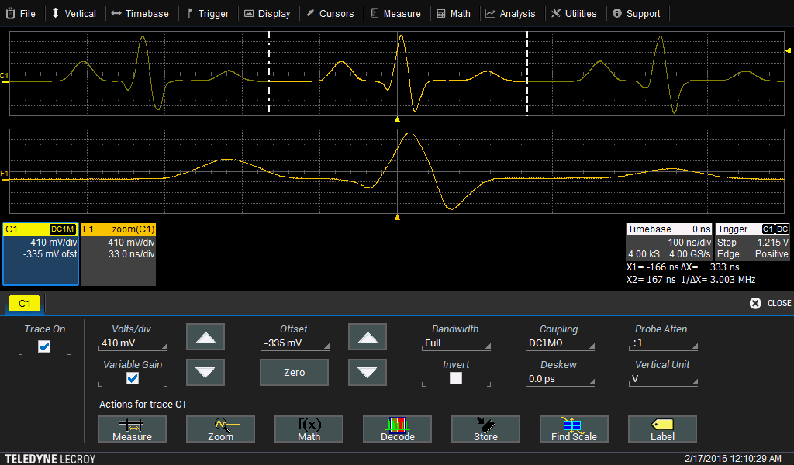Image resolution: width=794 pixels, height=465 pixels.
Task: Disable the Trace On checkbox
Action: pos(44,346)
